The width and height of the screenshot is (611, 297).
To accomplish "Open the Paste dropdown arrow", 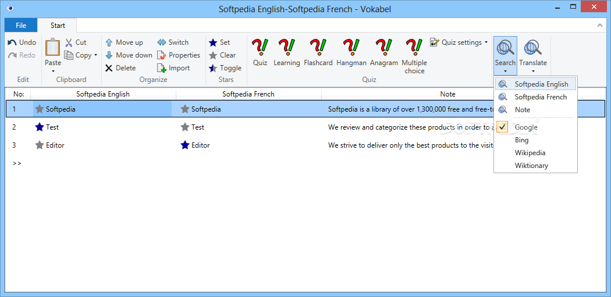I will pos(52,71).
